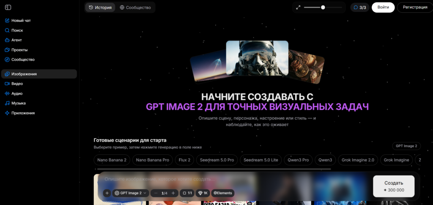Open the 3/3 messages counter
Image resolution: width=433 pixels, height=205 pixels.
click(x=360, y=8)
